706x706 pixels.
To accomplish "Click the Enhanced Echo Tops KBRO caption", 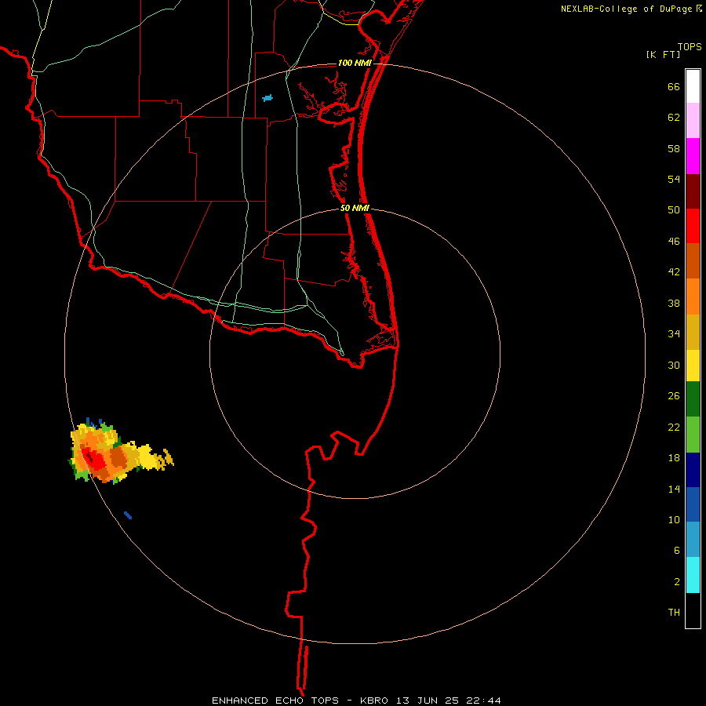I will (x=356, y=701).
